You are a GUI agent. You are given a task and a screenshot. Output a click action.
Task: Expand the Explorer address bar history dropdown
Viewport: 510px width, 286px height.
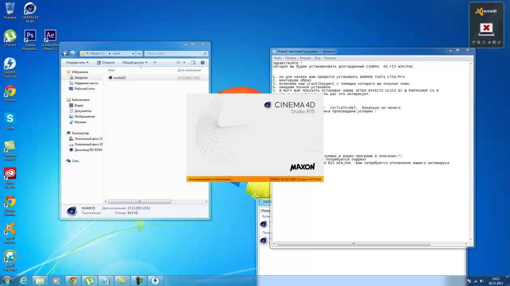tap(133, 53)
